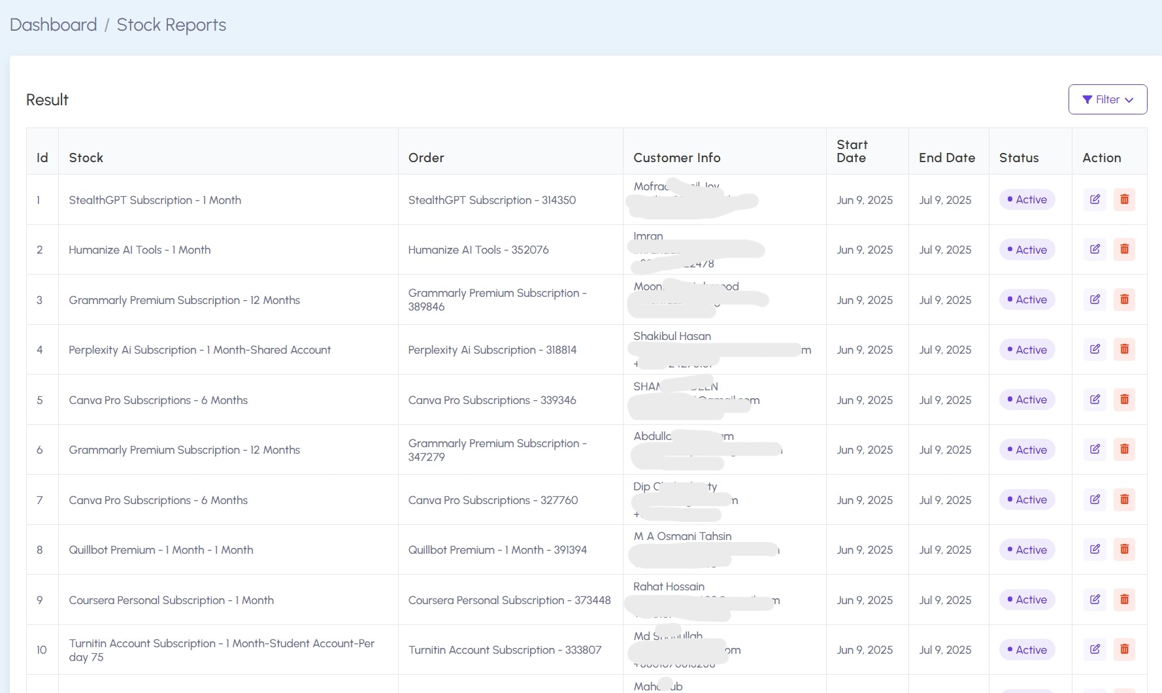The image size is (1162, 693).
Task: Delete the Humanize AI Tools row 2
Action: [1125, 249]
